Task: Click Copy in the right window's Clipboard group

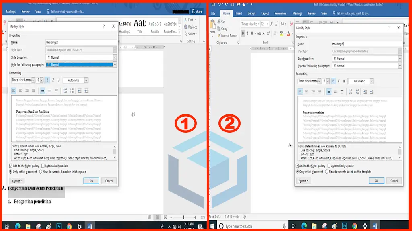Action: coord(222,29)
